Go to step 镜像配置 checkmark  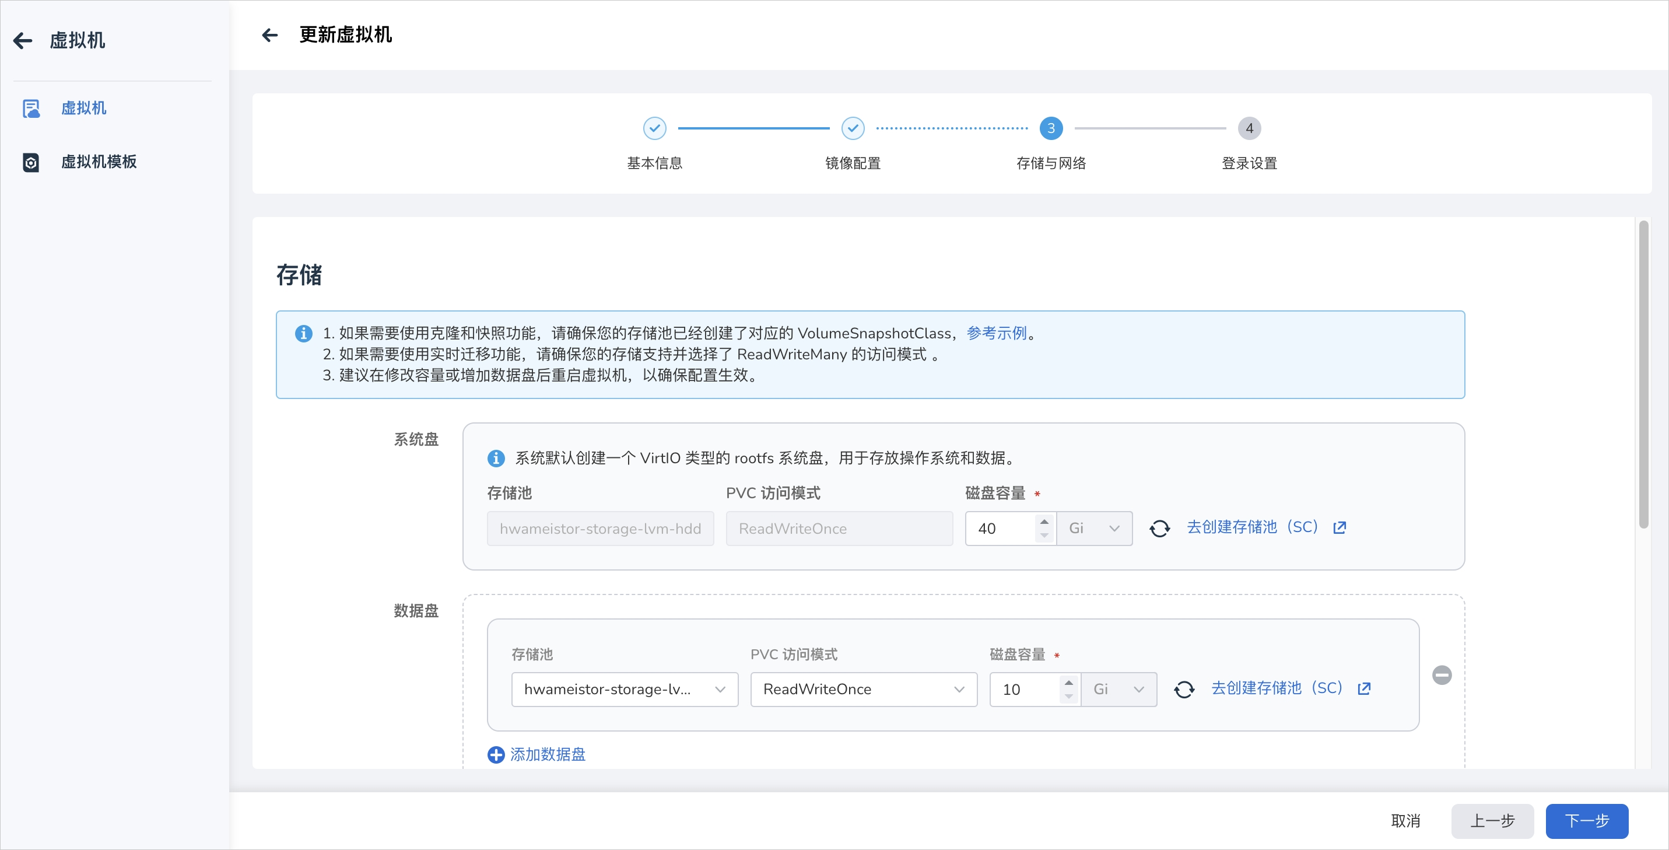[x=853, y=128]
